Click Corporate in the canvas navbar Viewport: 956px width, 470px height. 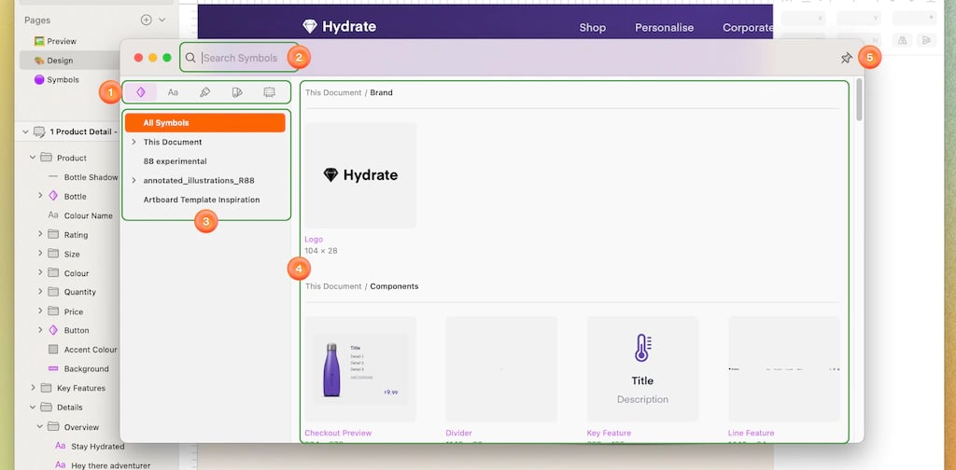tap(748, 27)
